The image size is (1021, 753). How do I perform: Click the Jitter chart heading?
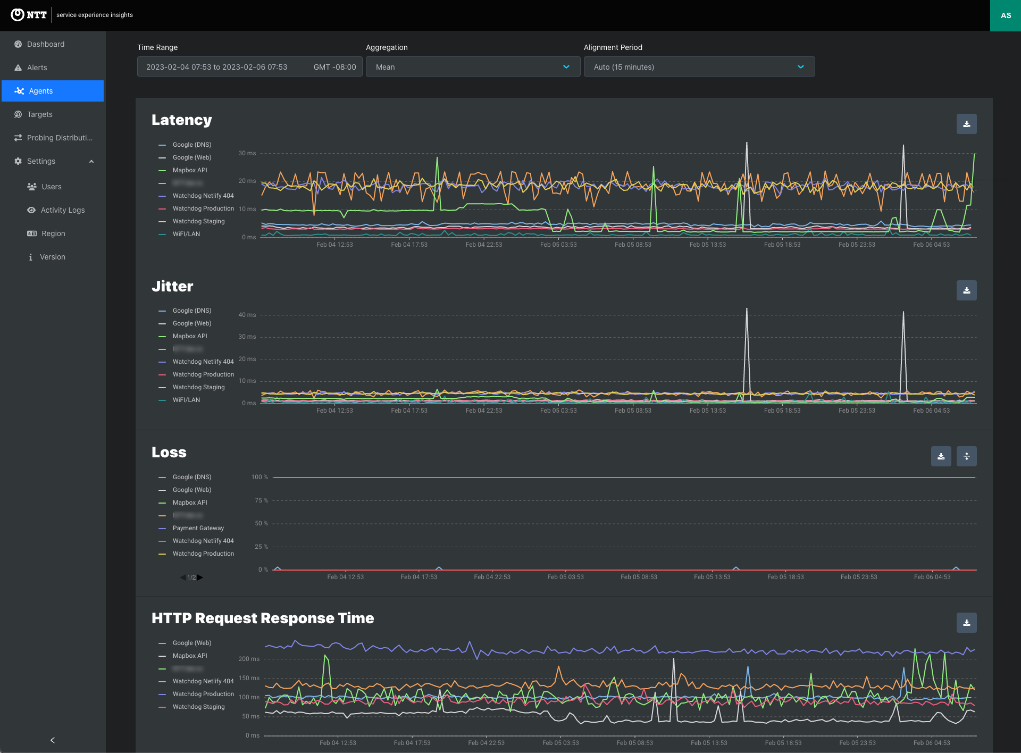tap(172, 286)
